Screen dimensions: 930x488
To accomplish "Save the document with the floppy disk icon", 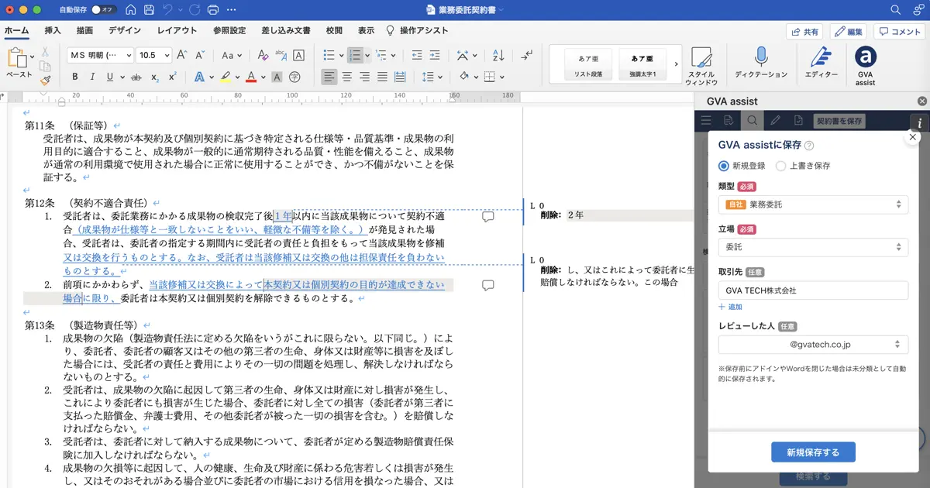I will (x=149, y=10).
